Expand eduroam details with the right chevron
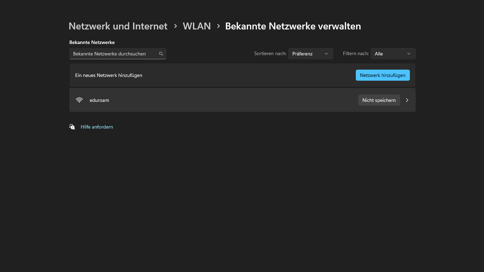 407,100
